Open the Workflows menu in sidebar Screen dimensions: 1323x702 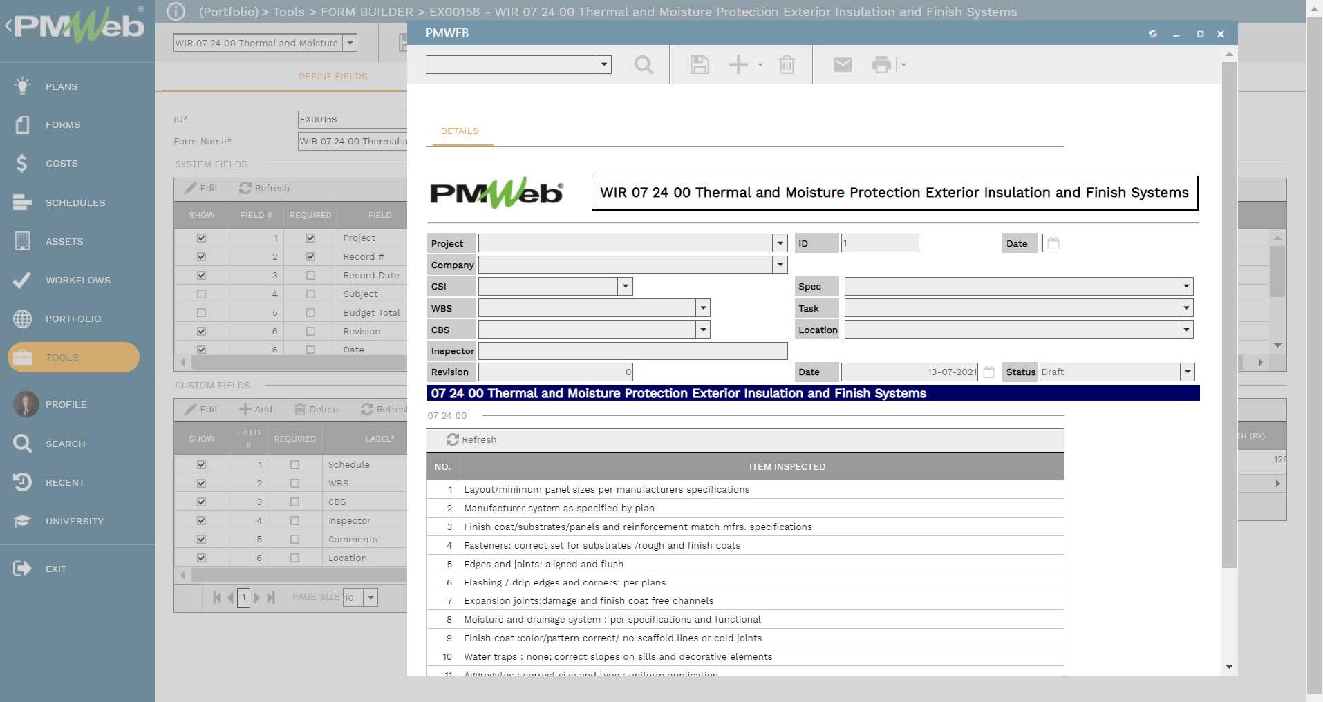(77, 280)
